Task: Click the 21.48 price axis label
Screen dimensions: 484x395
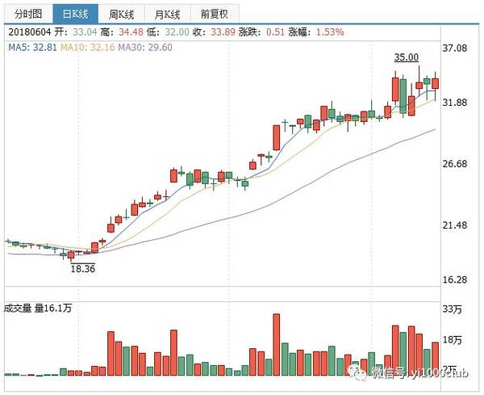Action: 455,225
